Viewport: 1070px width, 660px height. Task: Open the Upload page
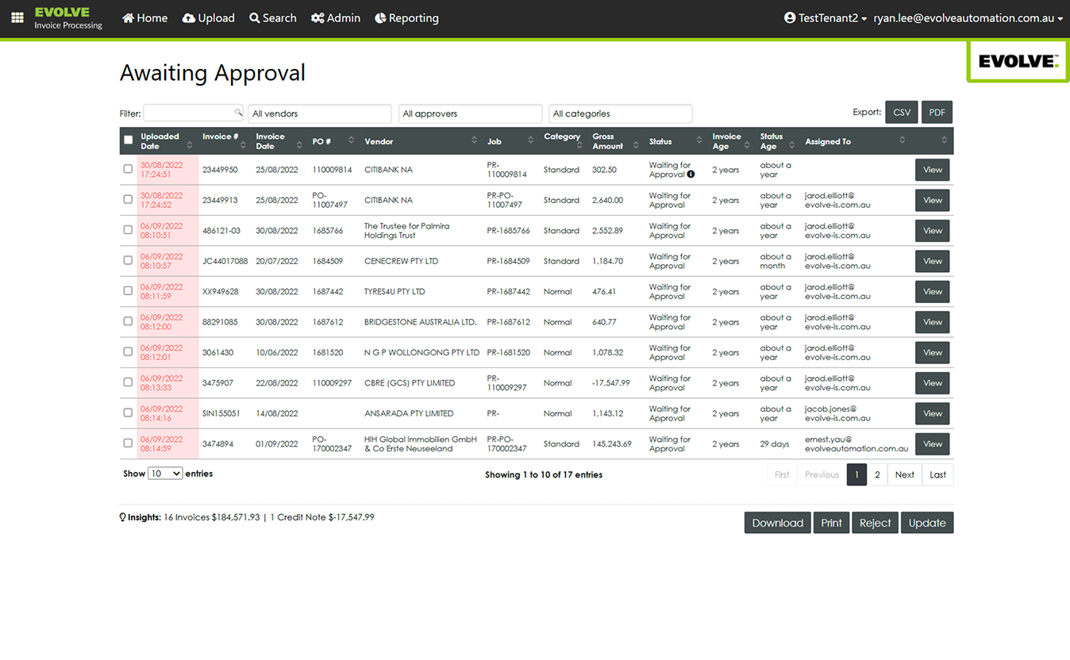209,17
